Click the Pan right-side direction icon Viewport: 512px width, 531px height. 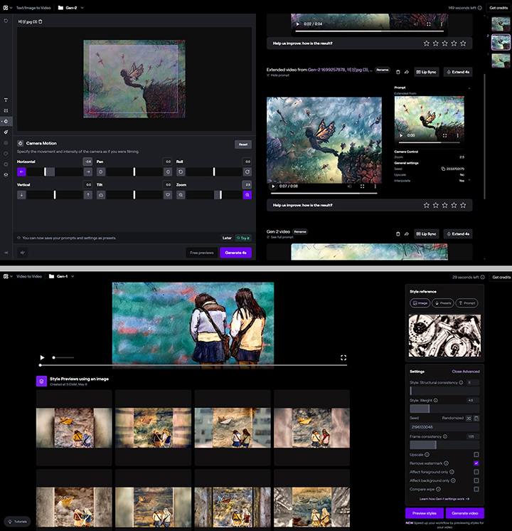tap(168, 172)
